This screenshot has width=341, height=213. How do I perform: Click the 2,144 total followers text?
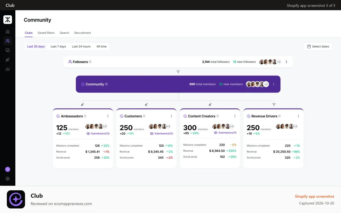tap(216, 62)
